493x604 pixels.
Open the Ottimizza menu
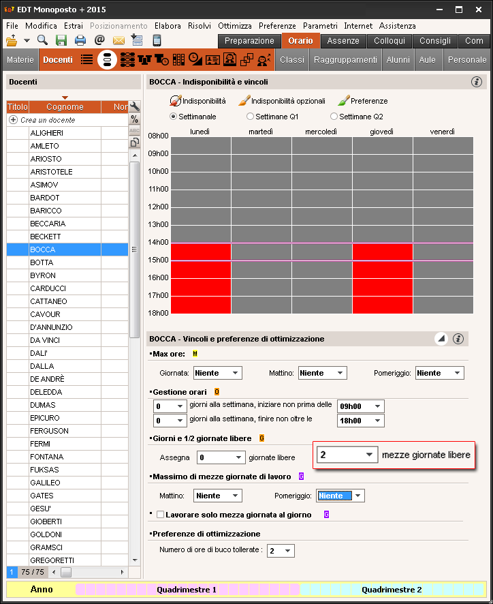click(235, 26)
